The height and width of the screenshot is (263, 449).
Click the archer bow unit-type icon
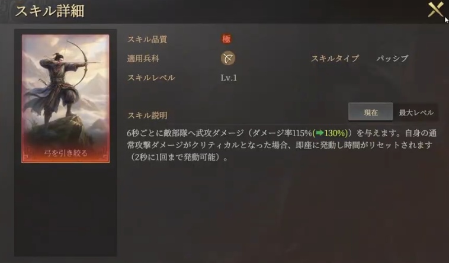click(228, 58)
